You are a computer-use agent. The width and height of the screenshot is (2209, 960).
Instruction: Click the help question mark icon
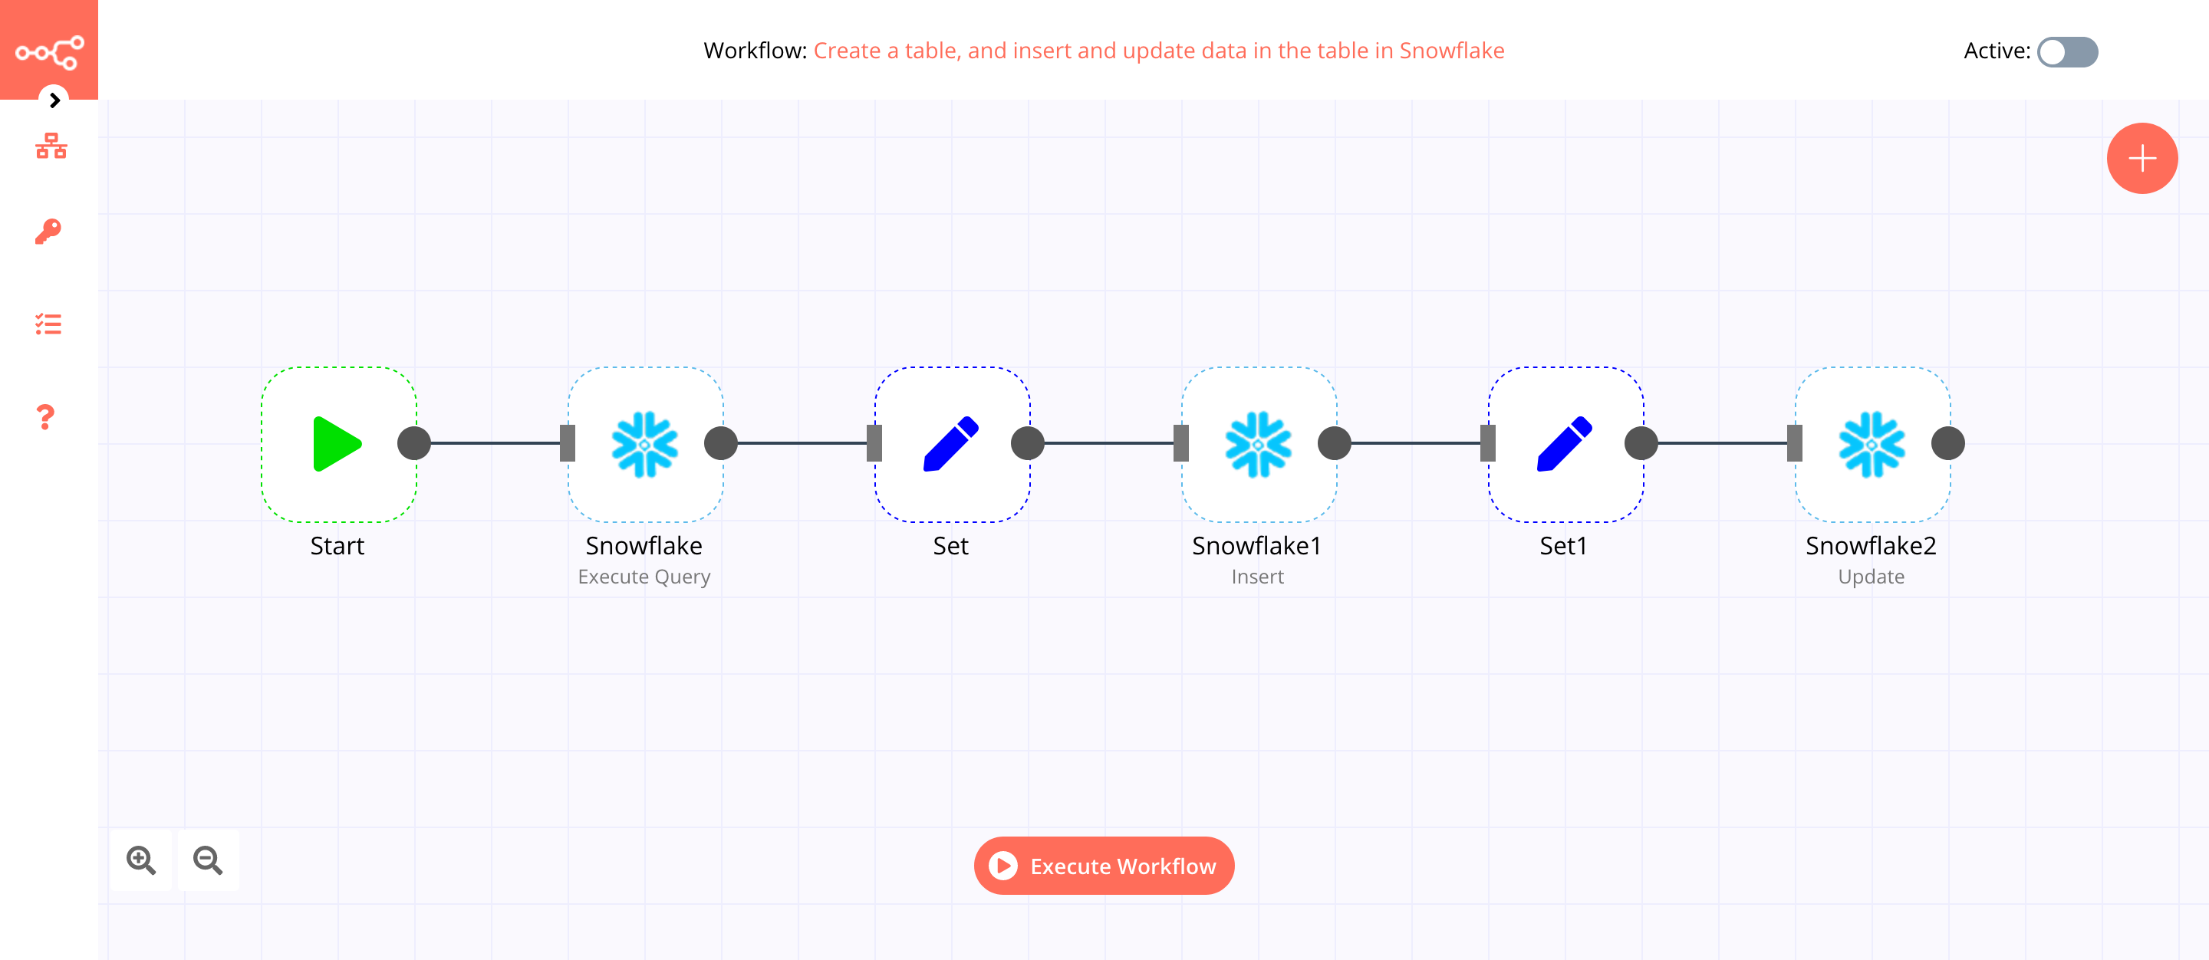[49, 416]
